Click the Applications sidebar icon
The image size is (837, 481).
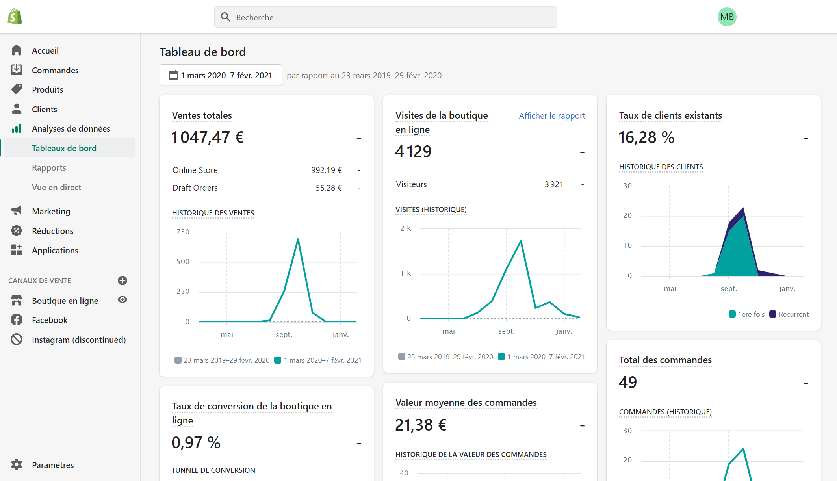16,249
